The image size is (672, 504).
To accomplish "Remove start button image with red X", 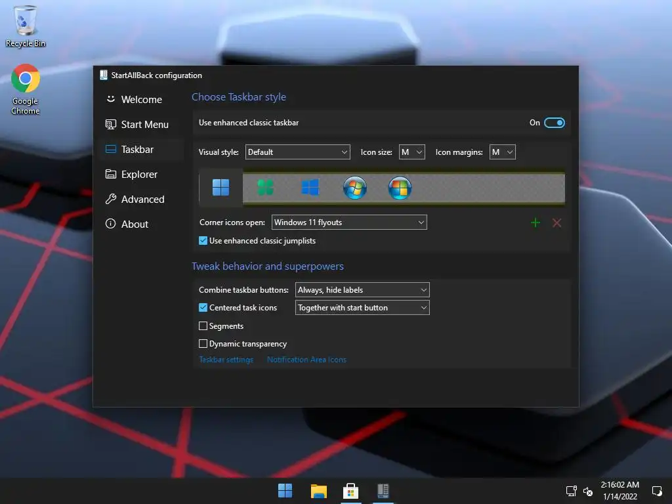I will [556, 222].
